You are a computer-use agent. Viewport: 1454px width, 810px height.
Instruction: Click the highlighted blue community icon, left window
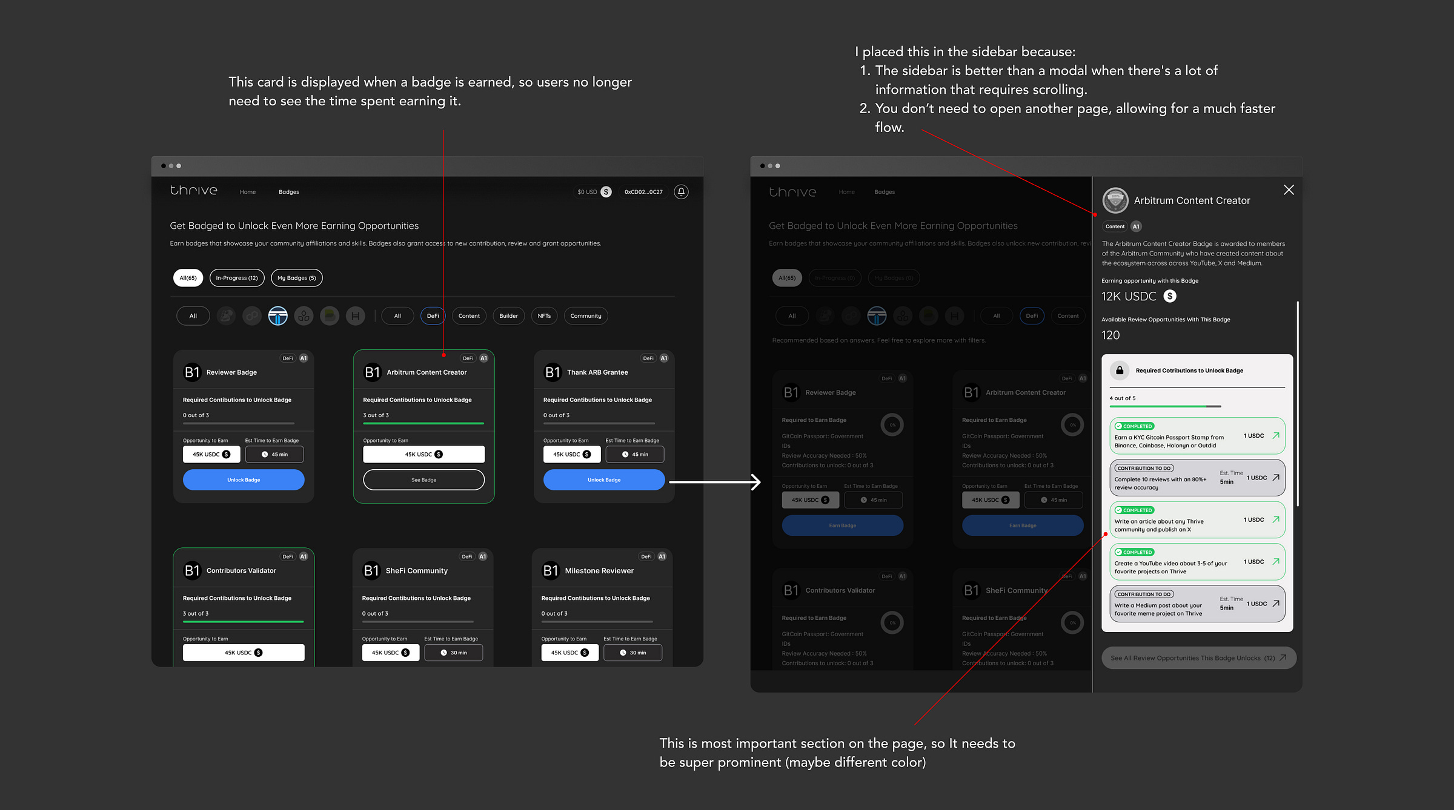pos(278,316)
